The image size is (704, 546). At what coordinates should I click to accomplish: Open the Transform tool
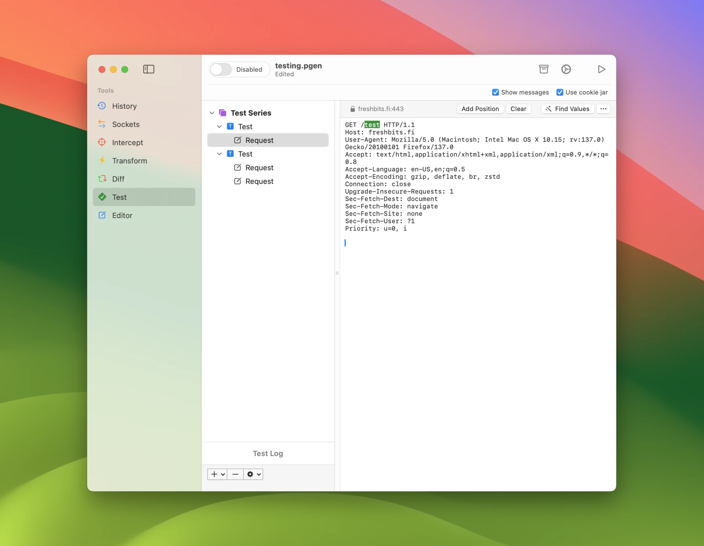[129, 161]
